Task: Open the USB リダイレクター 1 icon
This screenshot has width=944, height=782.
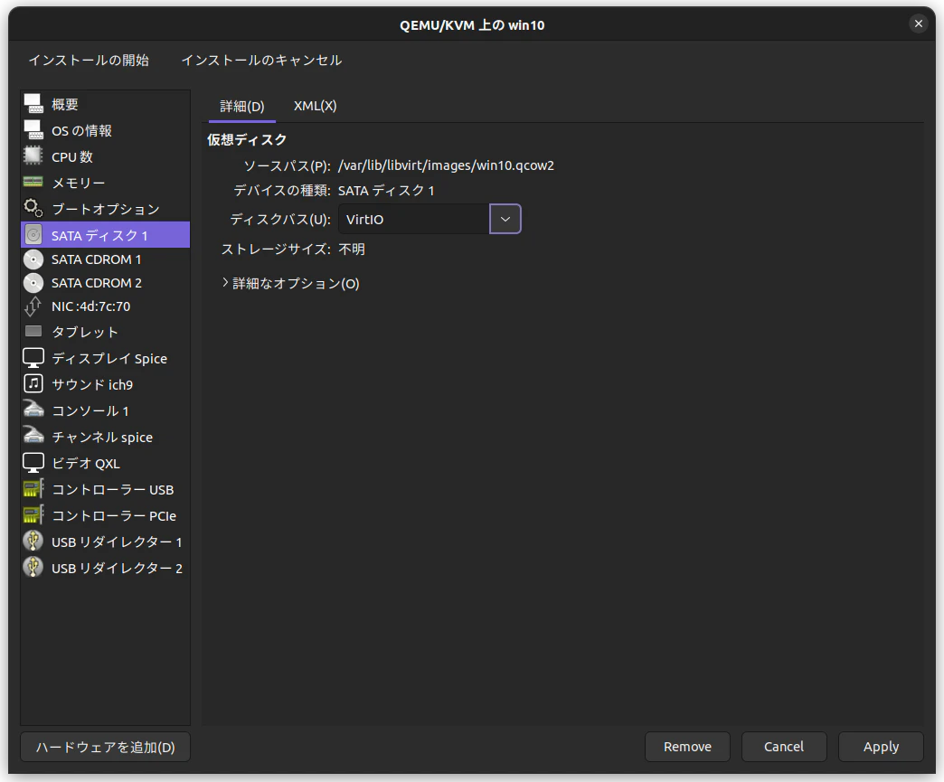Action: 33,542
